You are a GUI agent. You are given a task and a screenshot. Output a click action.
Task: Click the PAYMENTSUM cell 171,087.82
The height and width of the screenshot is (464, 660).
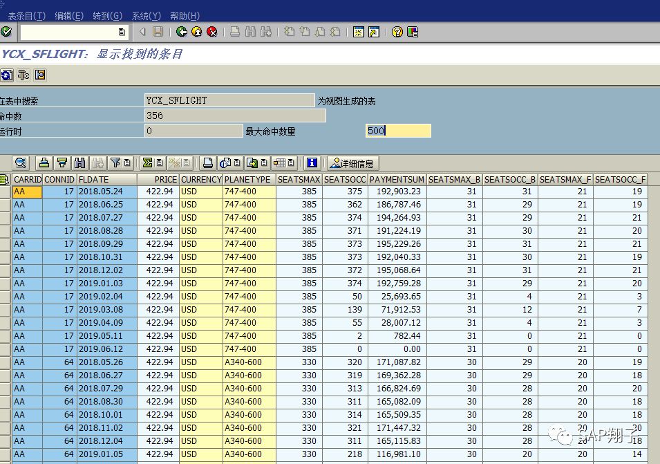[x=397, y=362]
